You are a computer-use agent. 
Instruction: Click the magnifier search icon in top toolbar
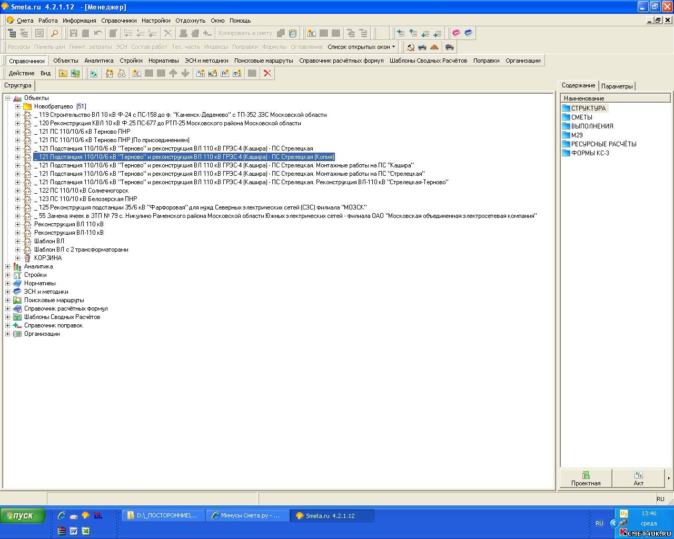tap(54, 33)
